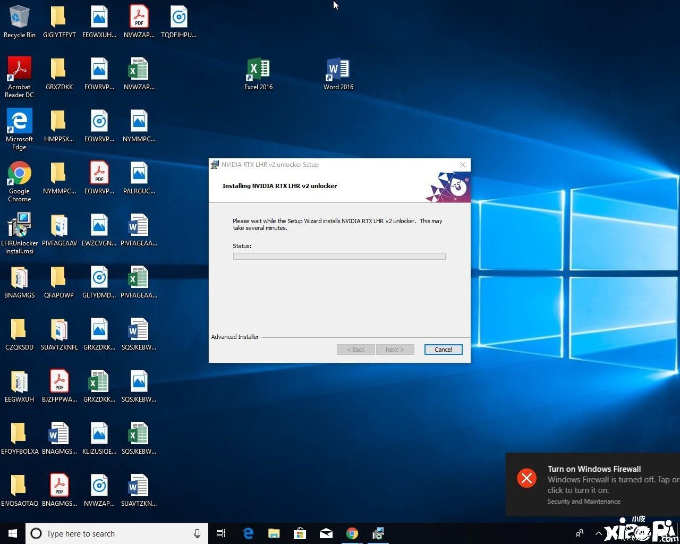Screen dimensions: 680x544
Task: Select the EOWRVP PDF file
Action: tap(99, 178)
